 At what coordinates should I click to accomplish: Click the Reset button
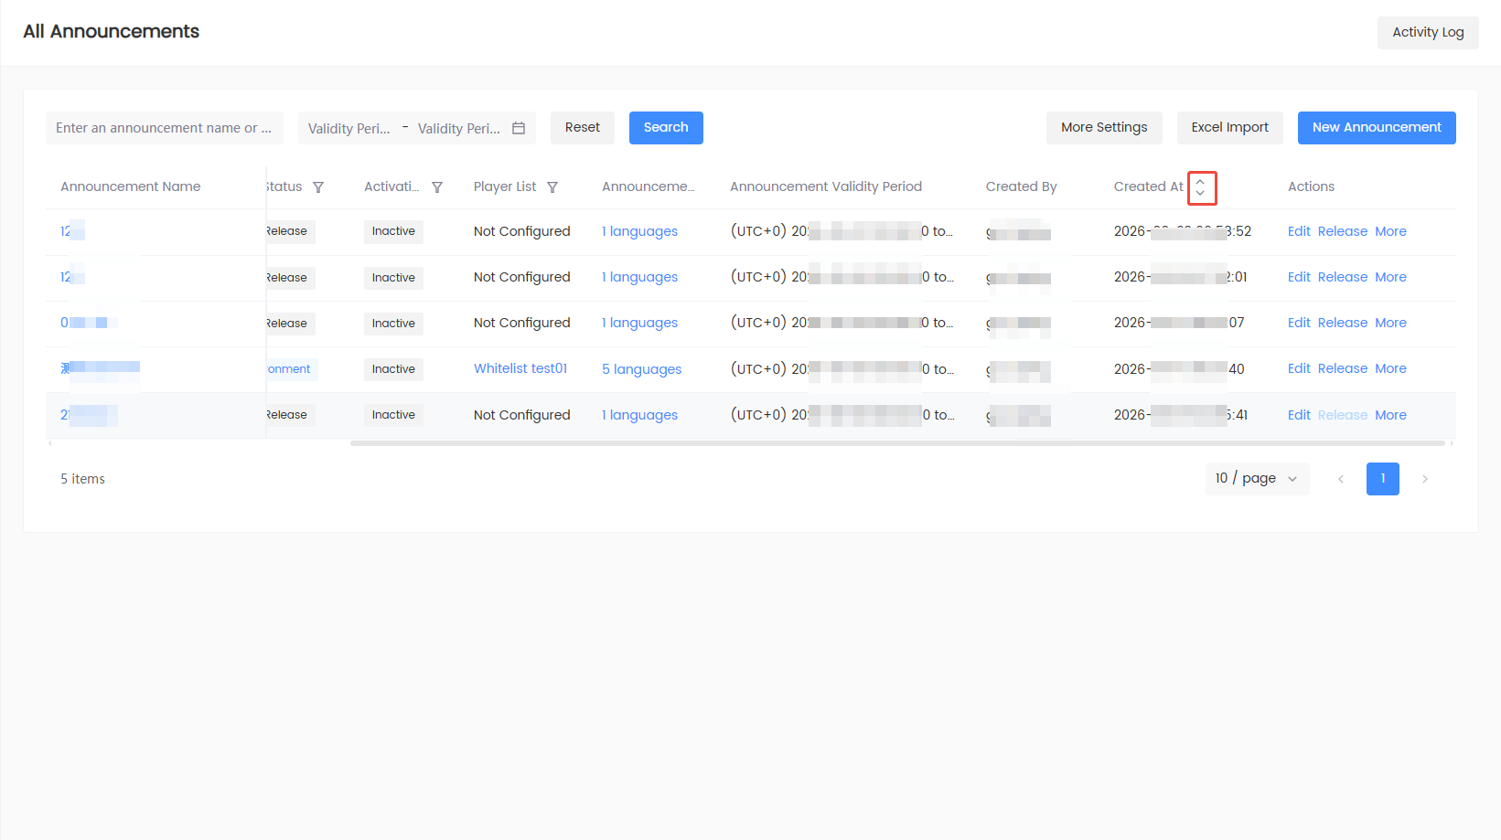pos(583,128)
